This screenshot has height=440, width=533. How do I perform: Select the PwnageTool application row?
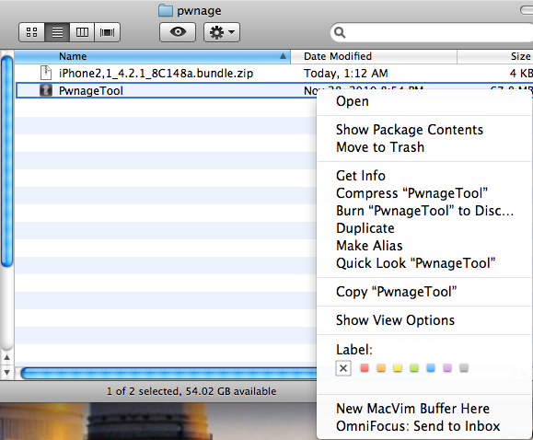point(167,90)
